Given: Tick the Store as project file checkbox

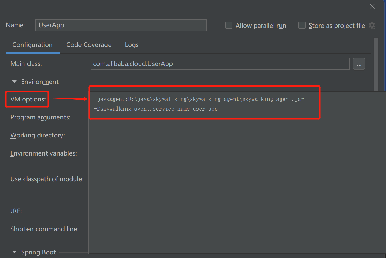Looking at the screenshot, I should point(302,25).
